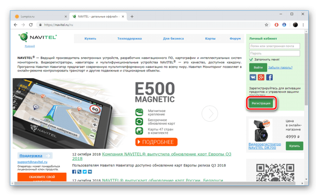Open the Забыли пароль link

pos(280,68)
